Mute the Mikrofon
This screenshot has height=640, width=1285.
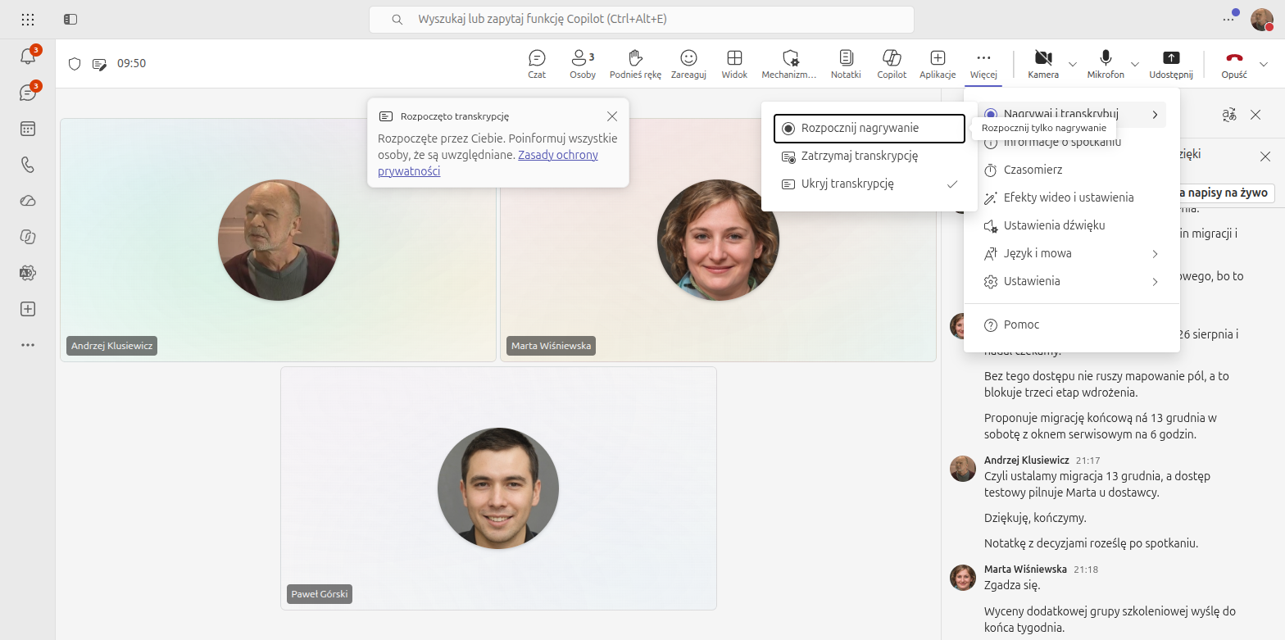tap(1106, 64)
